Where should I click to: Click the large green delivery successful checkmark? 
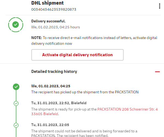(16, 25)
